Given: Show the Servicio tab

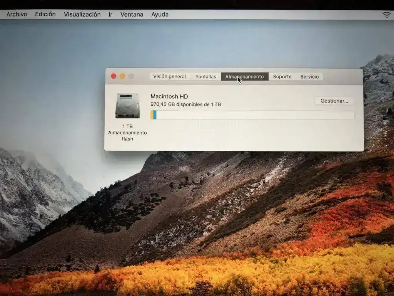Looking at the screenshot, I should (309, 77).
